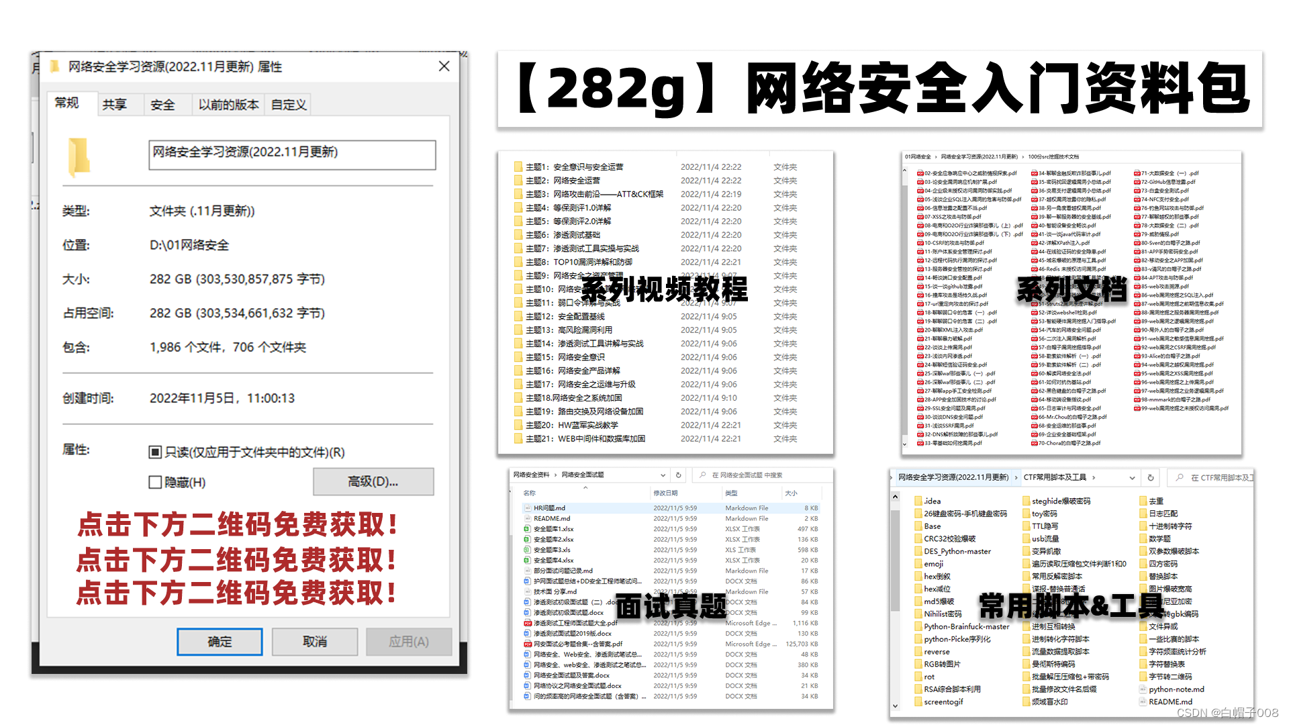
Task: Click the 应用(A) button
Action: (409, 642)
